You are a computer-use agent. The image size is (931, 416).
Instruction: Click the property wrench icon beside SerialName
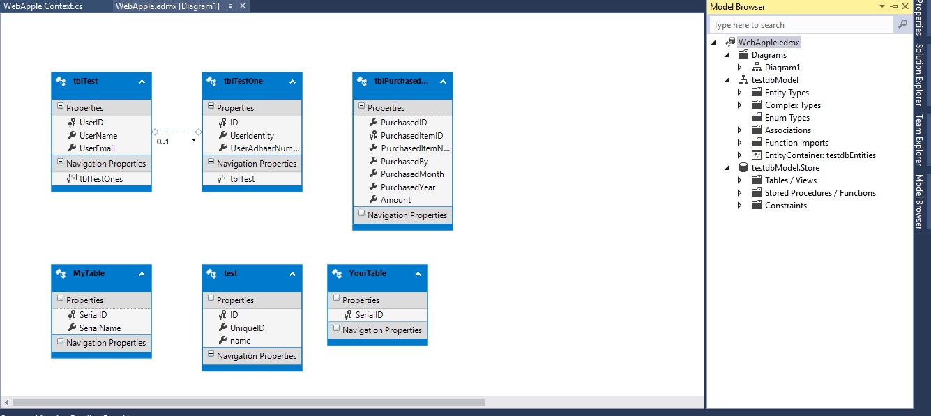73,328
